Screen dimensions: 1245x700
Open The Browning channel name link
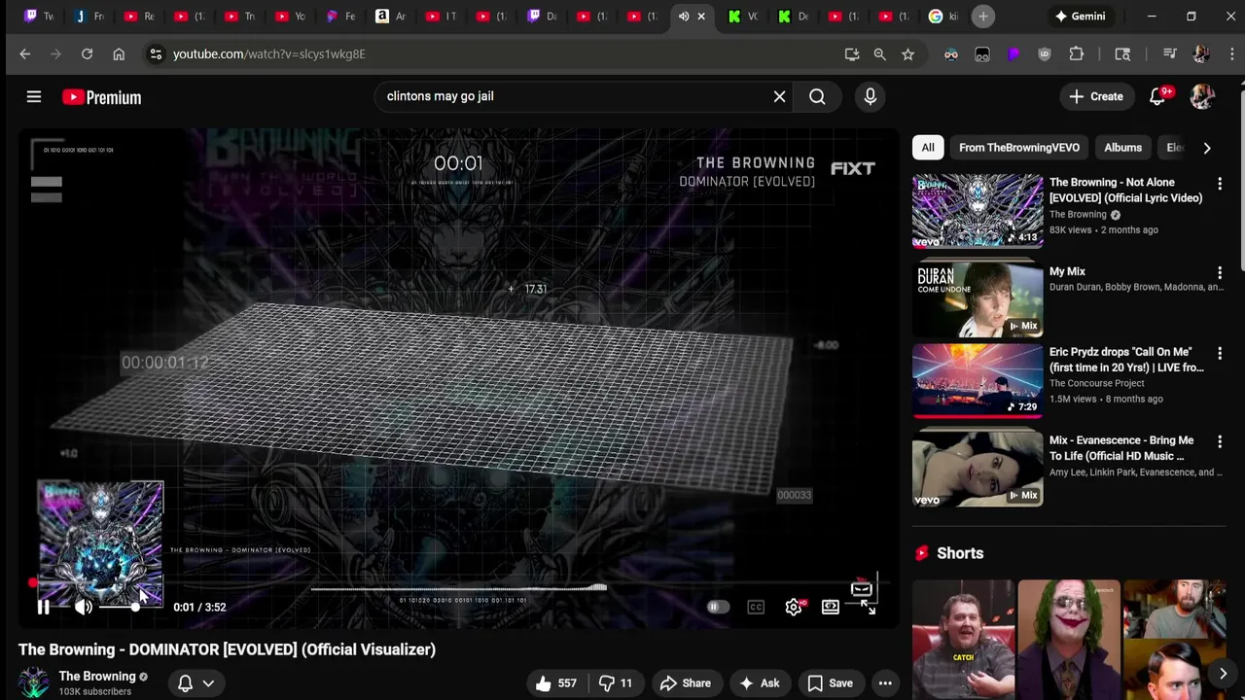(97, 677)
